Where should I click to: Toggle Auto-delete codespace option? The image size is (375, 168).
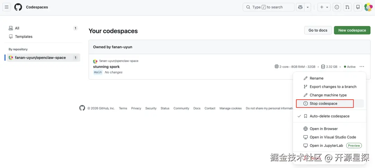[x=329, y=116]
